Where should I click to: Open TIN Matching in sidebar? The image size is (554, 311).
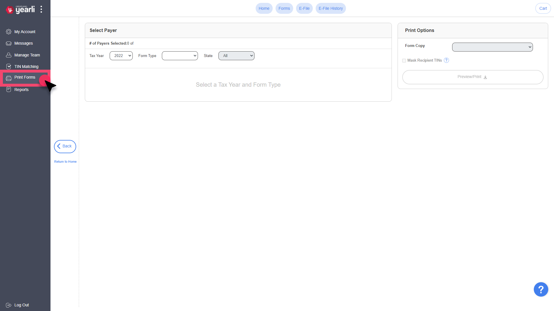(26, 67)
